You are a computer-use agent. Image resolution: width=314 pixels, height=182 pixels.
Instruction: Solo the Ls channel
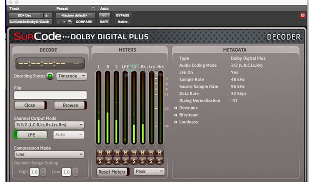click(134, 161)
